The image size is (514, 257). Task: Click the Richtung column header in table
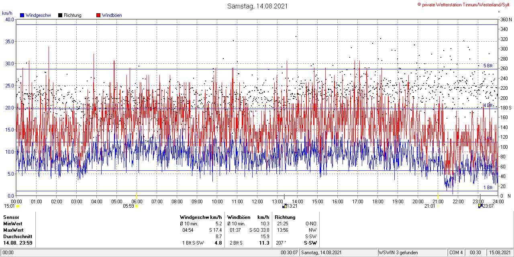285,217
